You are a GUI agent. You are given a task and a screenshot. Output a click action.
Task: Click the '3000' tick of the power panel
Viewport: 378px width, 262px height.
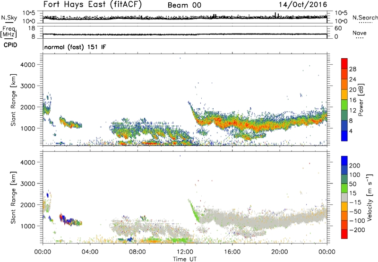click(28, 86)
